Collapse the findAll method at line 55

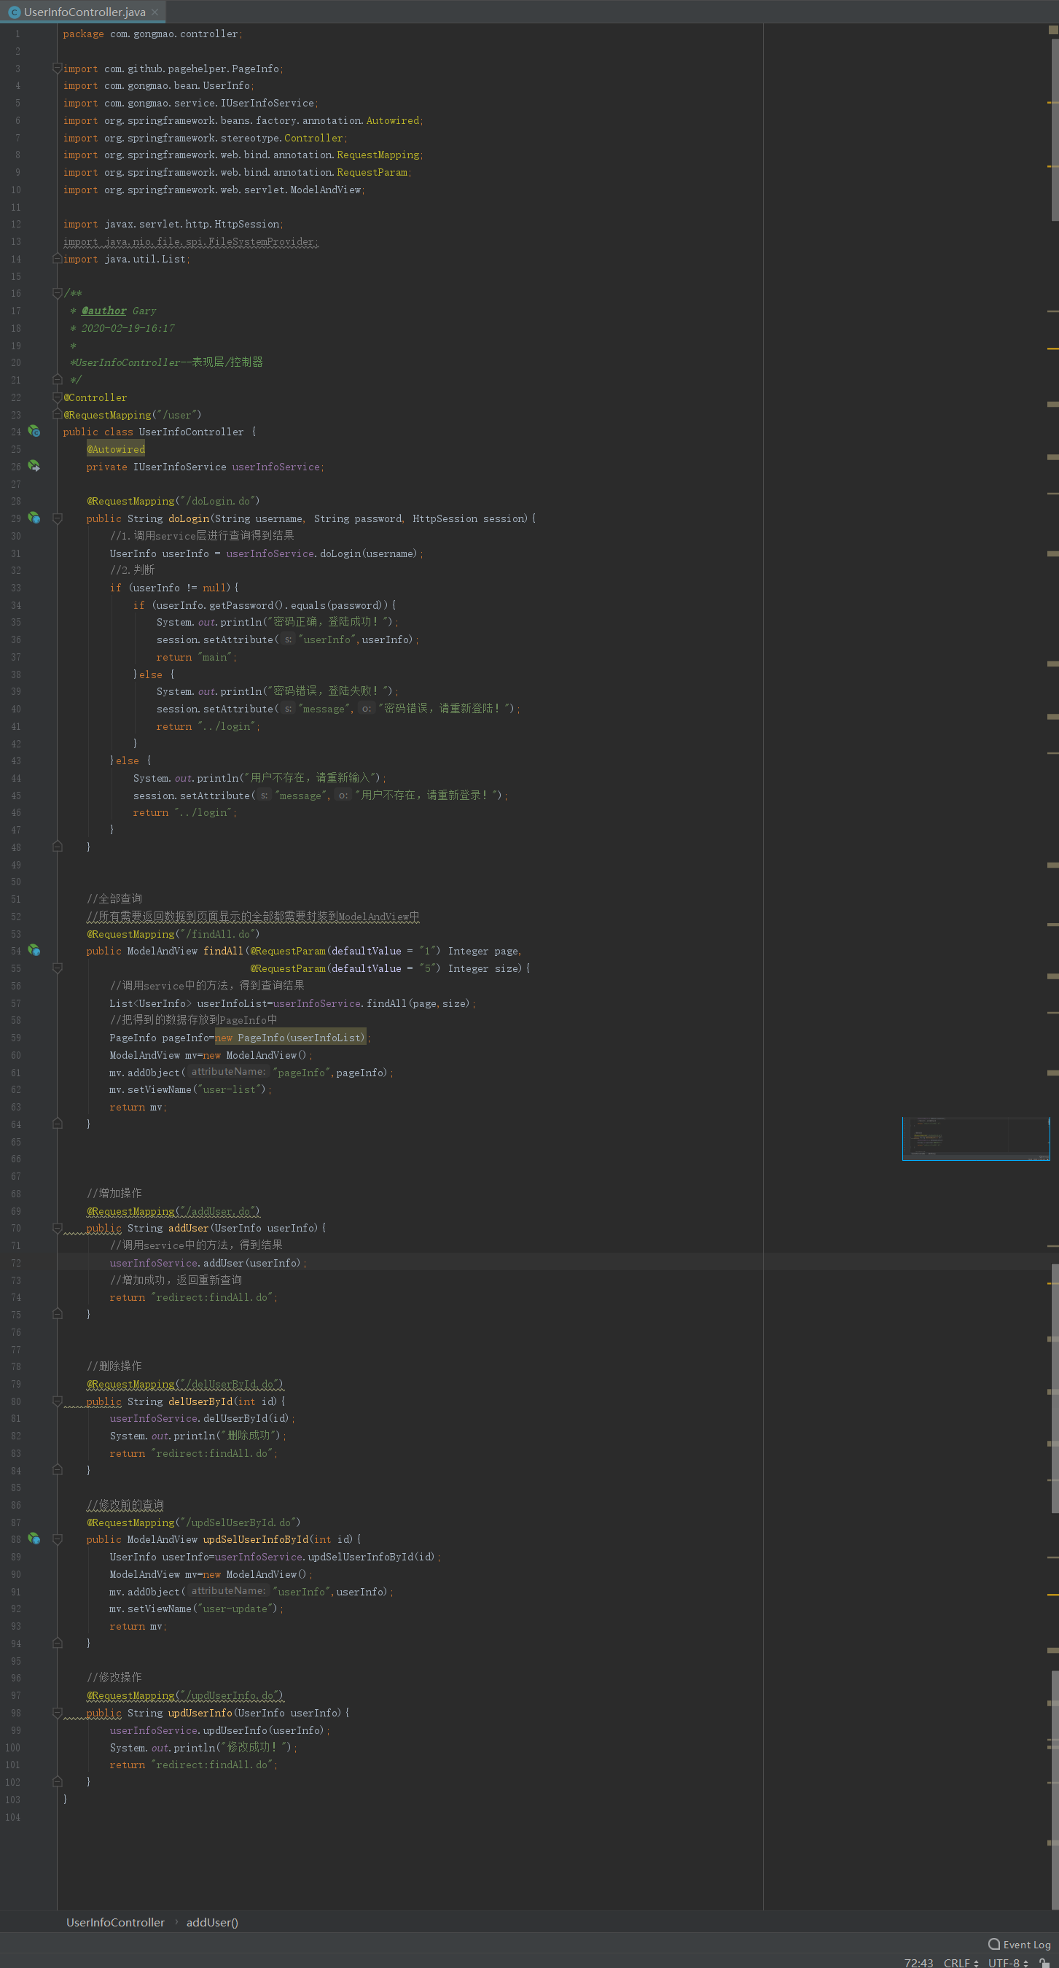pos(58,968)
